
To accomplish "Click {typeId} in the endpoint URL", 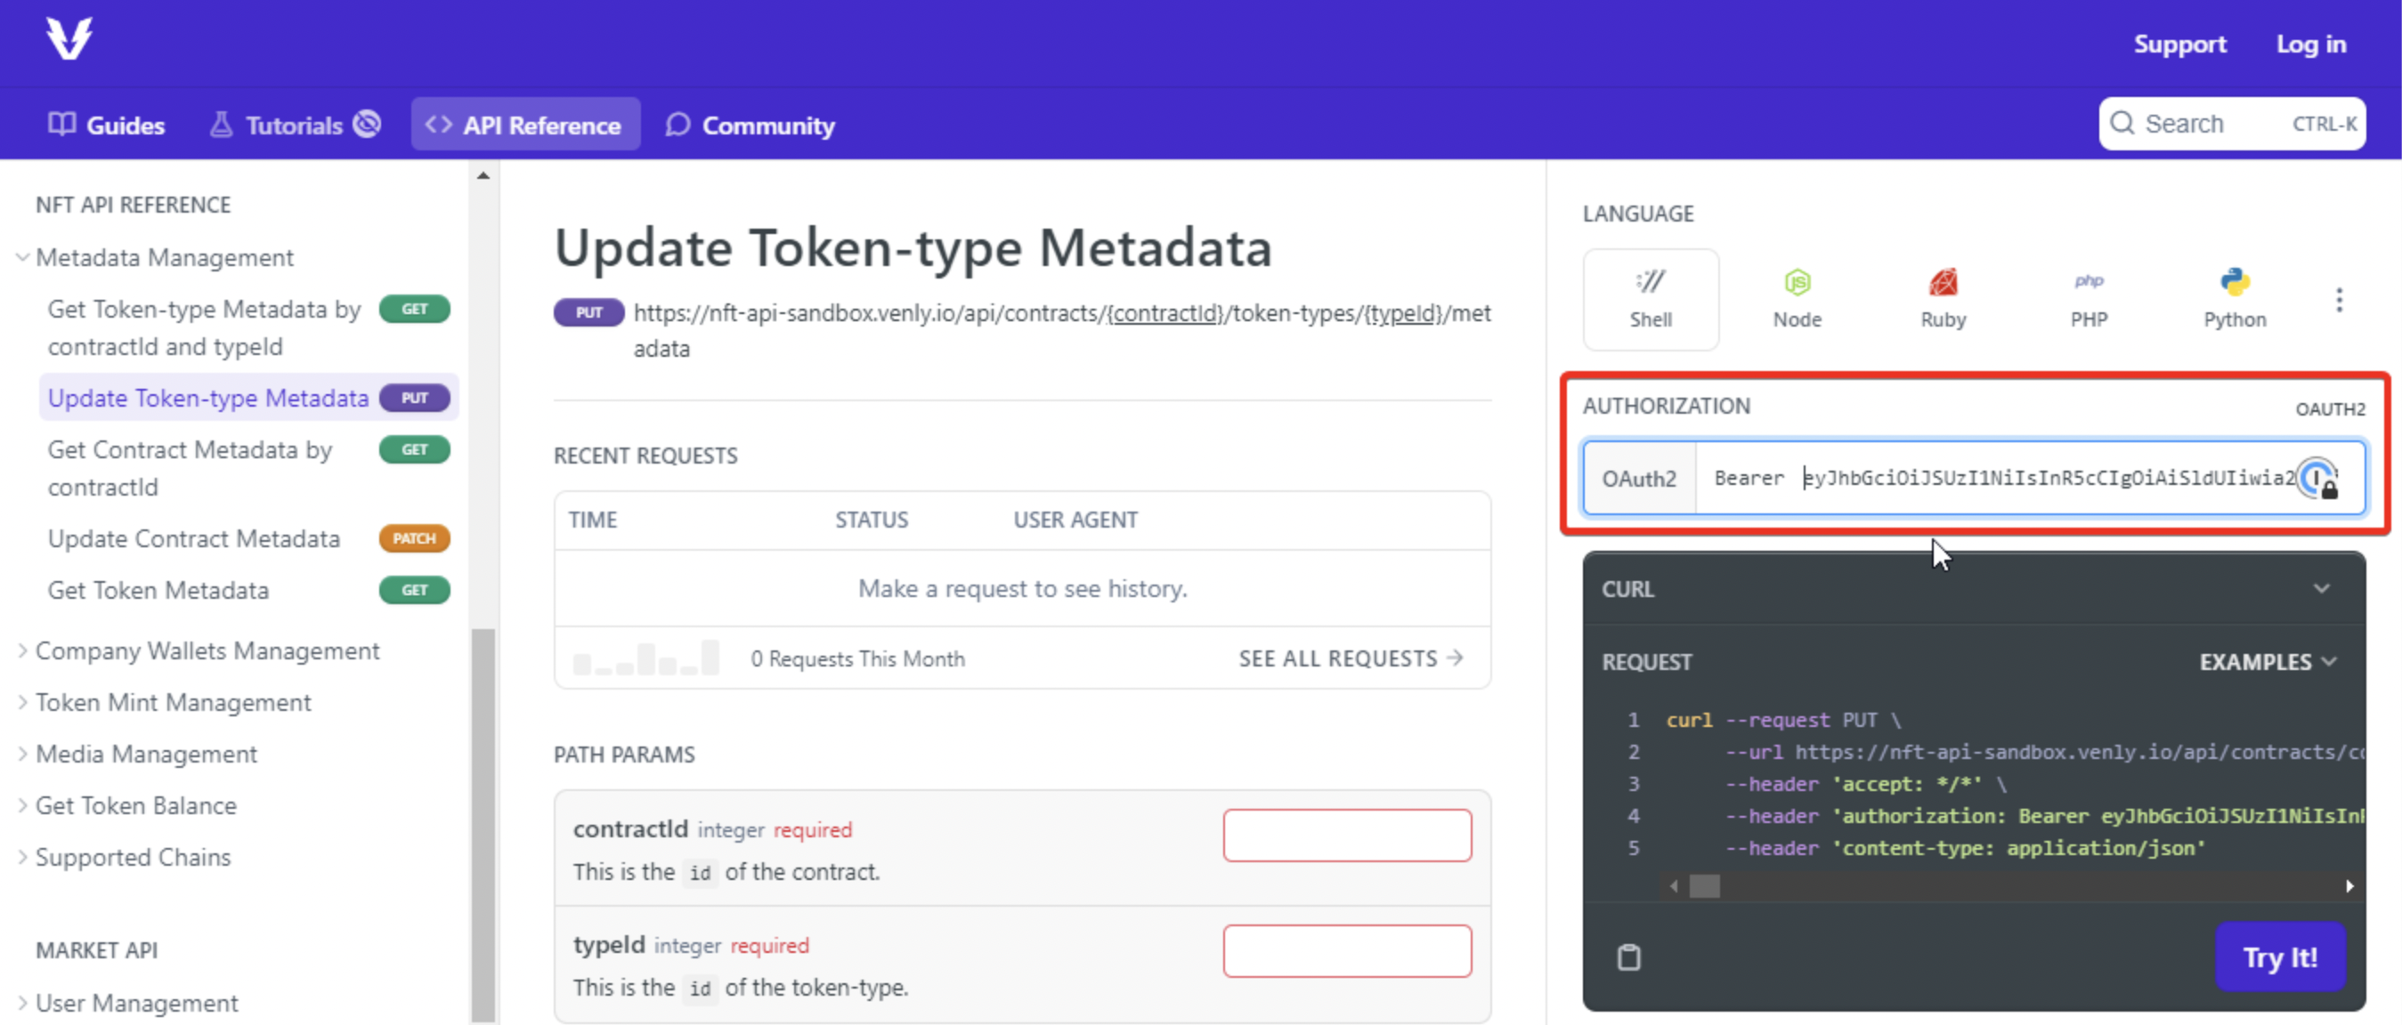I will 1402,313.
